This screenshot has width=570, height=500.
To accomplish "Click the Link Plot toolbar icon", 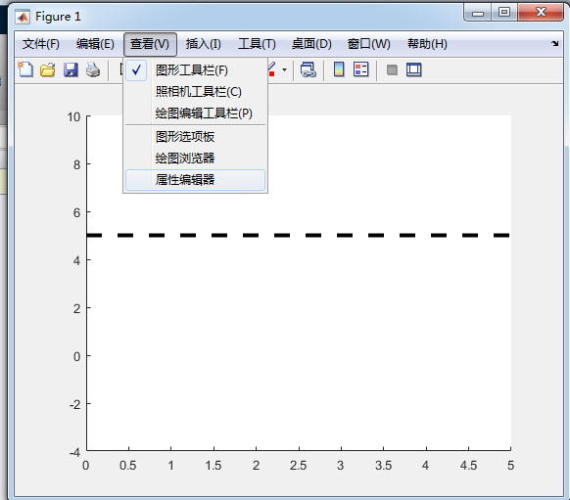I will point(309,69).
